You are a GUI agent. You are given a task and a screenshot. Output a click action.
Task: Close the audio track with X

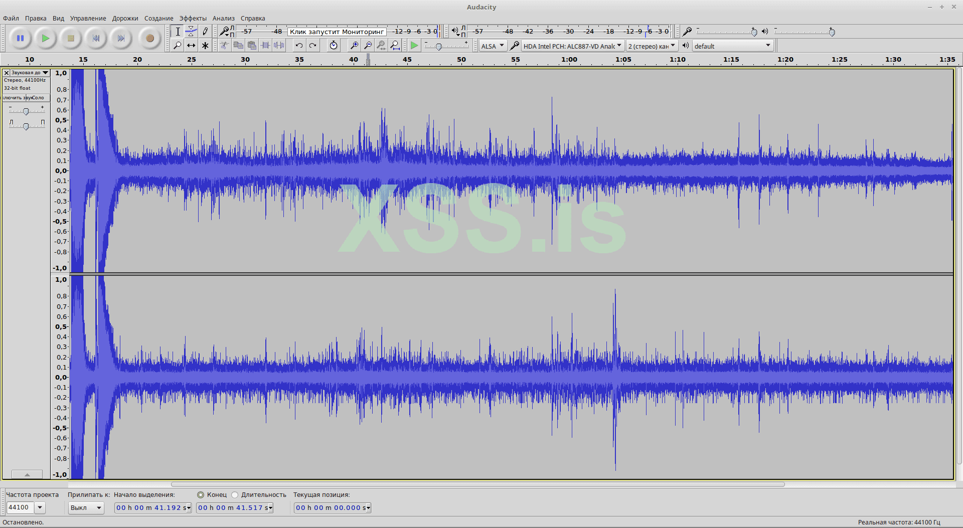(x=7, y=73)
